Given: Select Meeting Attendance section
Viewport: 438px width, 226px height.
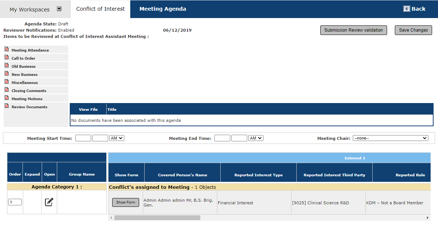Looking at the screenshot, I should pos(30,50).
